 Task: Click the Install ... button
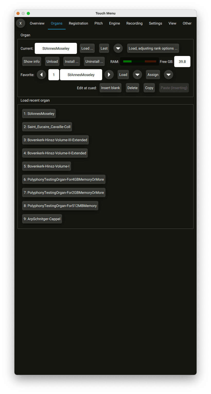tap(72, 61)
